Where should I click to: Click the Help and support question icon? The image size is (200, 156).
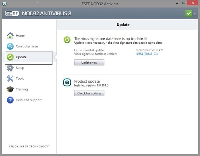point(10,100)
